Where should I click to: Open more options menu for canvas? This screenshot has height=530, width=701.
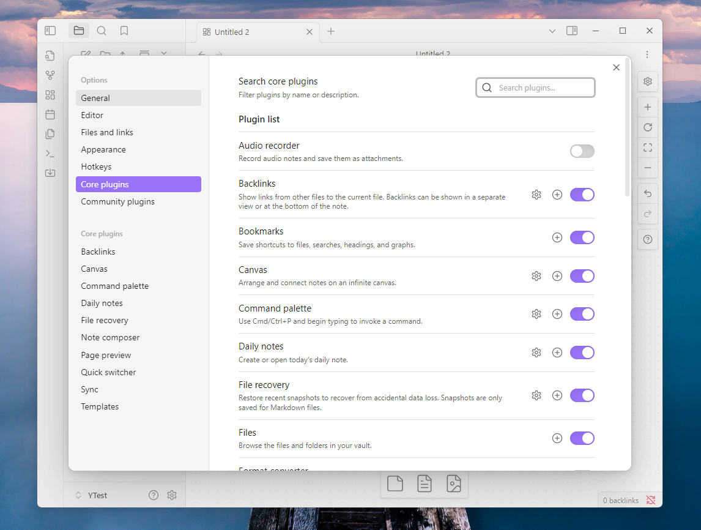coord(647,54)
